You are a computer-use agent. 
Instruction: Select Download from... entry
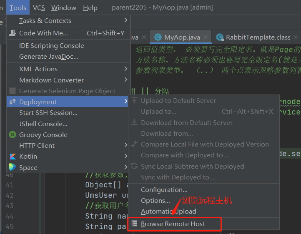(204, 133)
